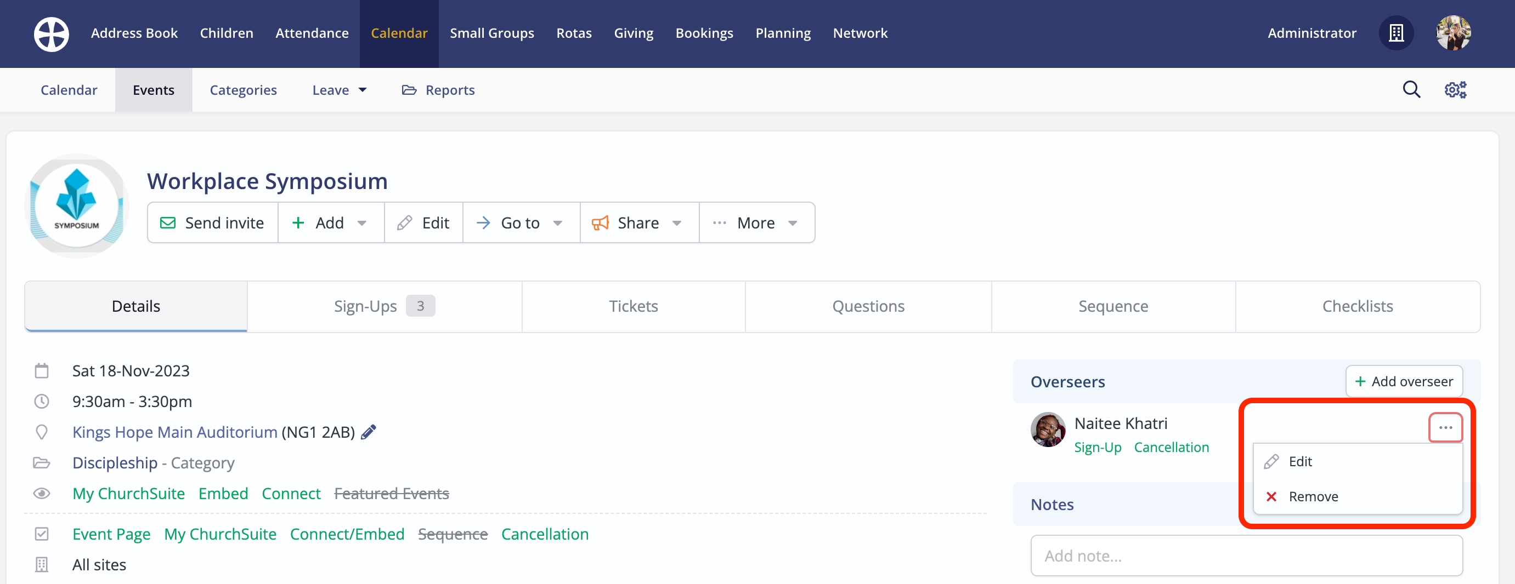The image size is (1515, 584).
Task: Open the site selector building icon
Action: 1396,33
